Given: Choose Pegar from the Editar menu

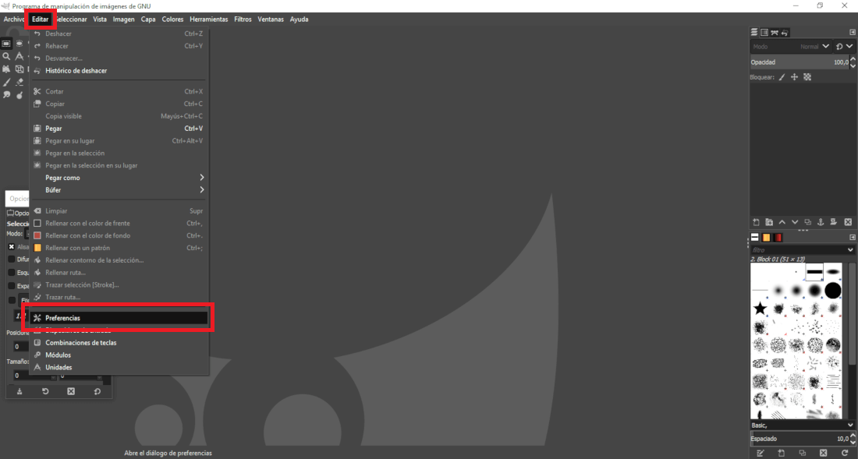Looking at the screenshot, I should pyautogui.click(x=119, y=129).
